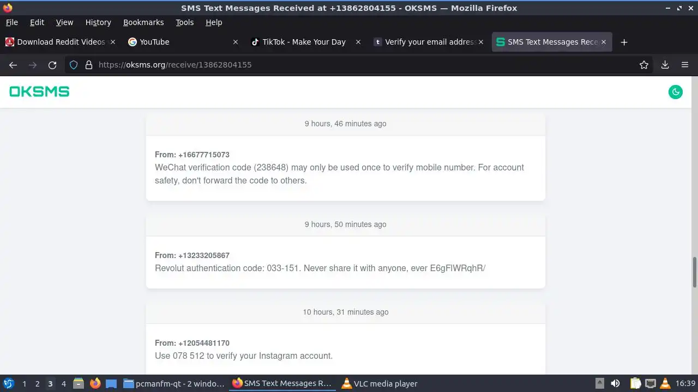Click the Instagram verify message text
This screenshot has width=698, height=392.
pos(244,356)
